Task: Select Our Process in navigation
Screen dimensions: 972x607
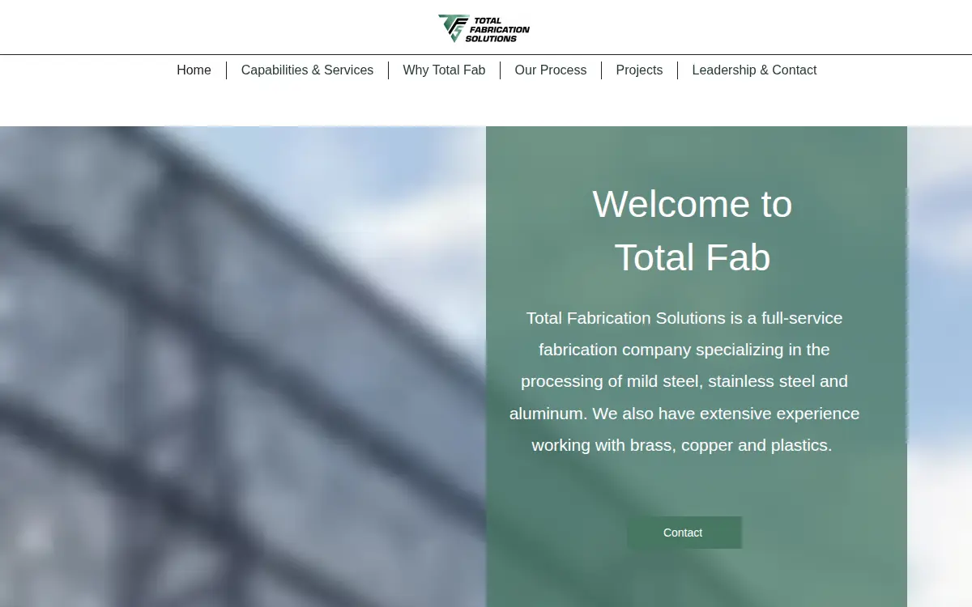Action: pos(551,70)
